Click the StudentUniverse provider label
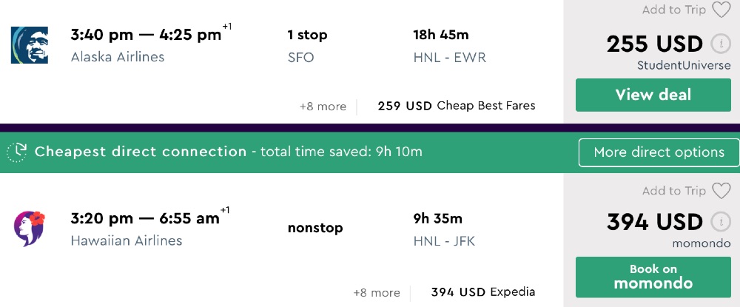The height and width of the screenshot is (307, 740). tap(684, 65)
